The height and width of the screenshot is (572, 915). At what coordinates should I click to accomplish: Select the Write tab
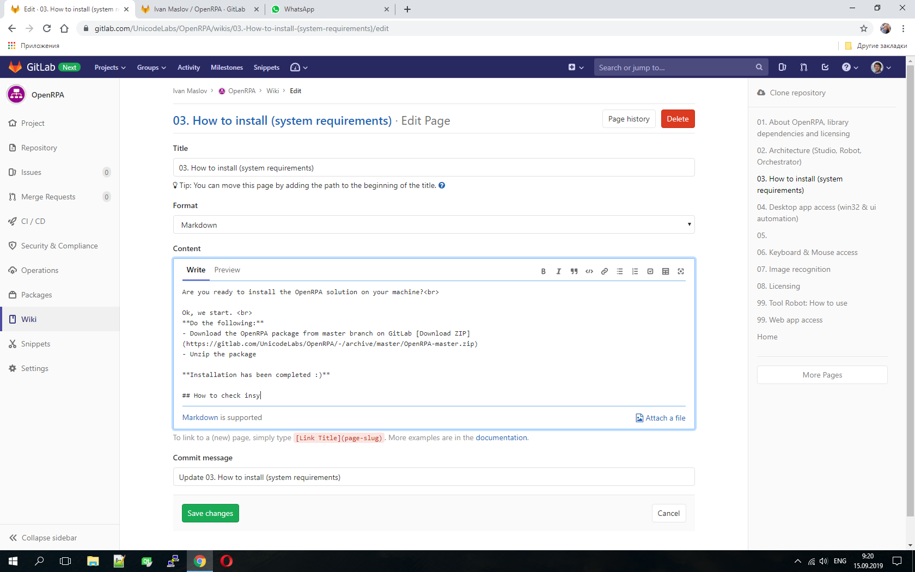click(x=196, y=270)
